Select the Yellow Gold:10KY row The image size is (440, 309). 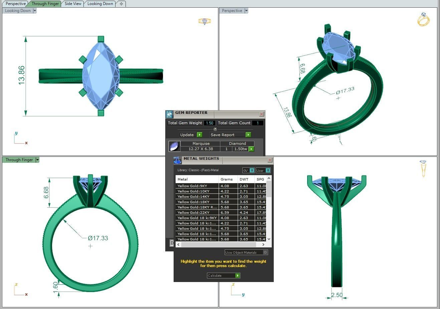[x=221, y=191]
